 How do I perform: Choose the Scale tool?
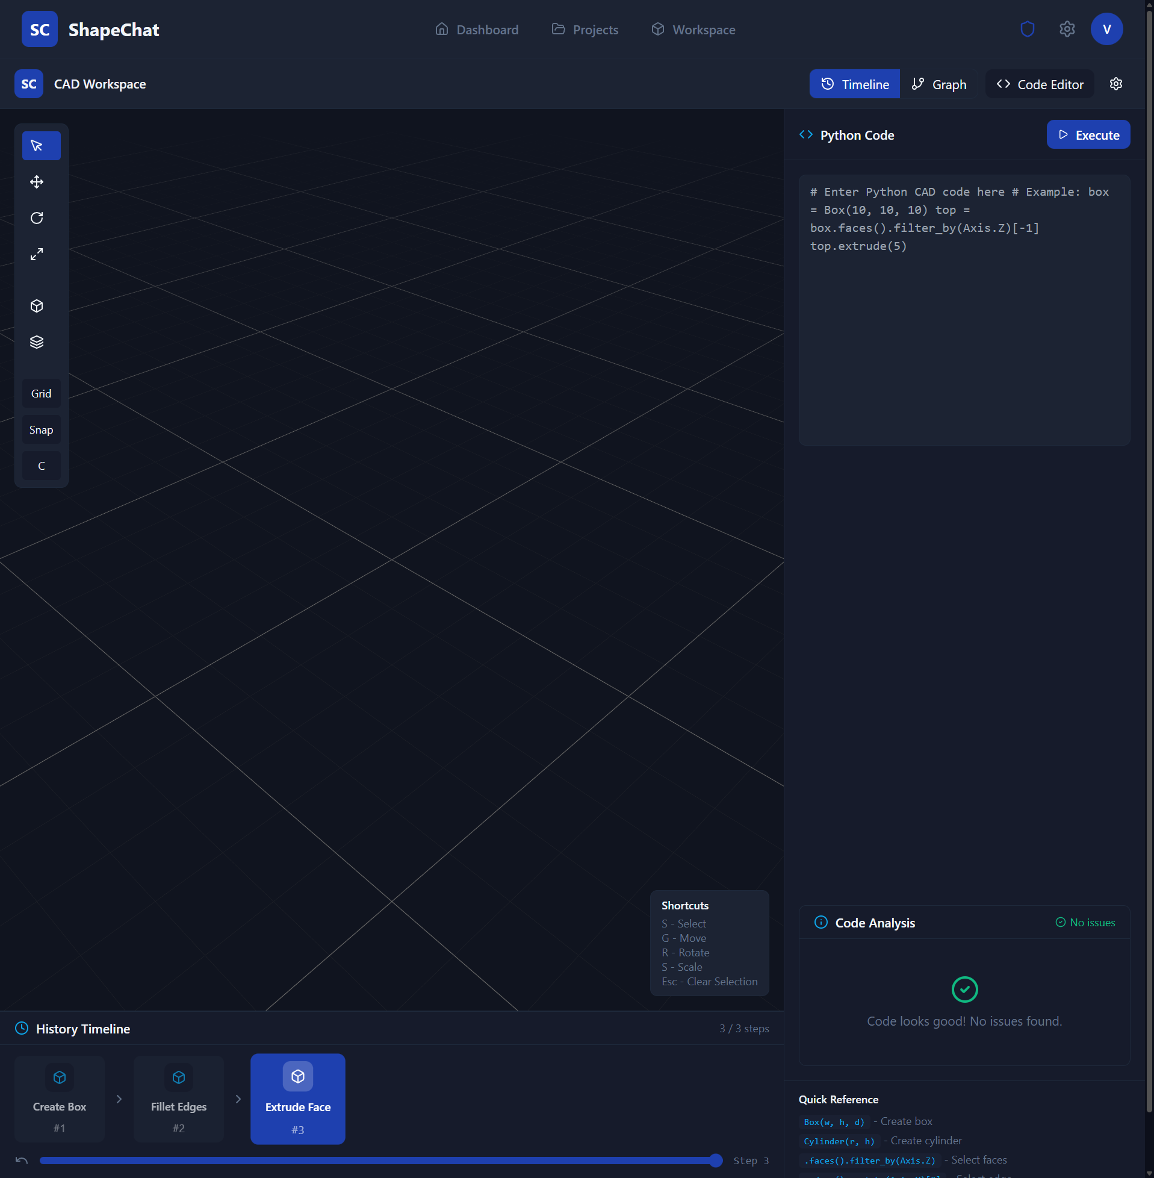pos(36,254)
